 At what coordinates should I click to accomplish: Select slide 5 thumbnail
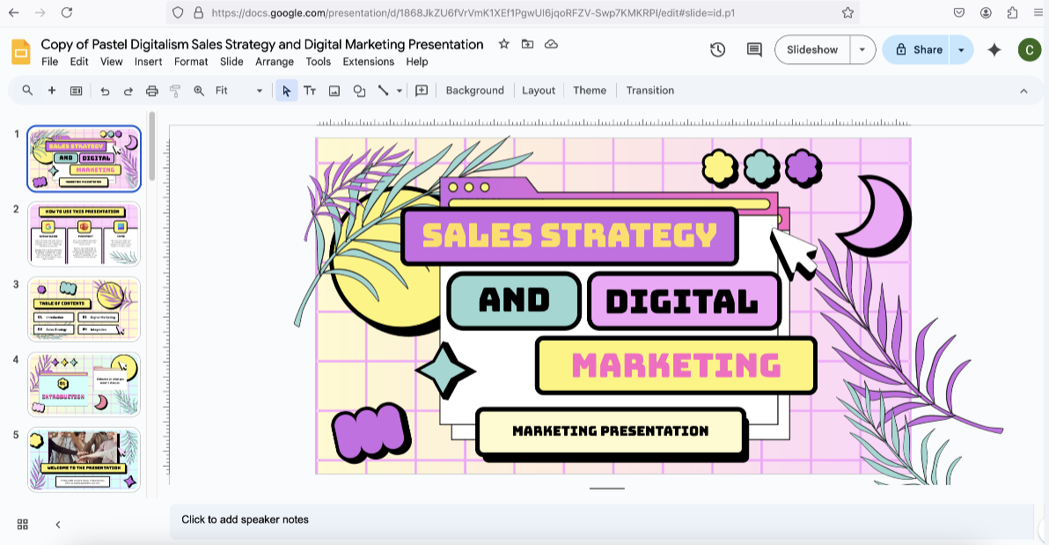click(84, 460)
